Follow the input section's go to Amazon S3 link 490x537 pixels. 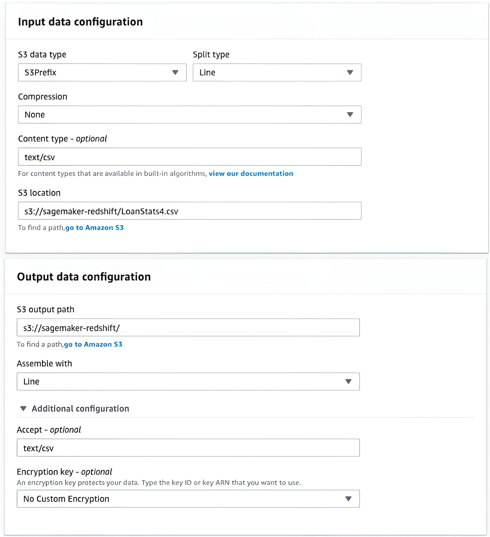click(x=94, y=228)
